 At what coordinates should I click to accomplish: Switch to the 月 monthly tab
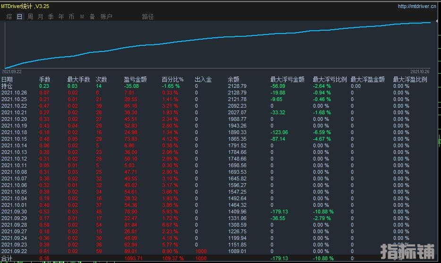[x=40, y=17]
